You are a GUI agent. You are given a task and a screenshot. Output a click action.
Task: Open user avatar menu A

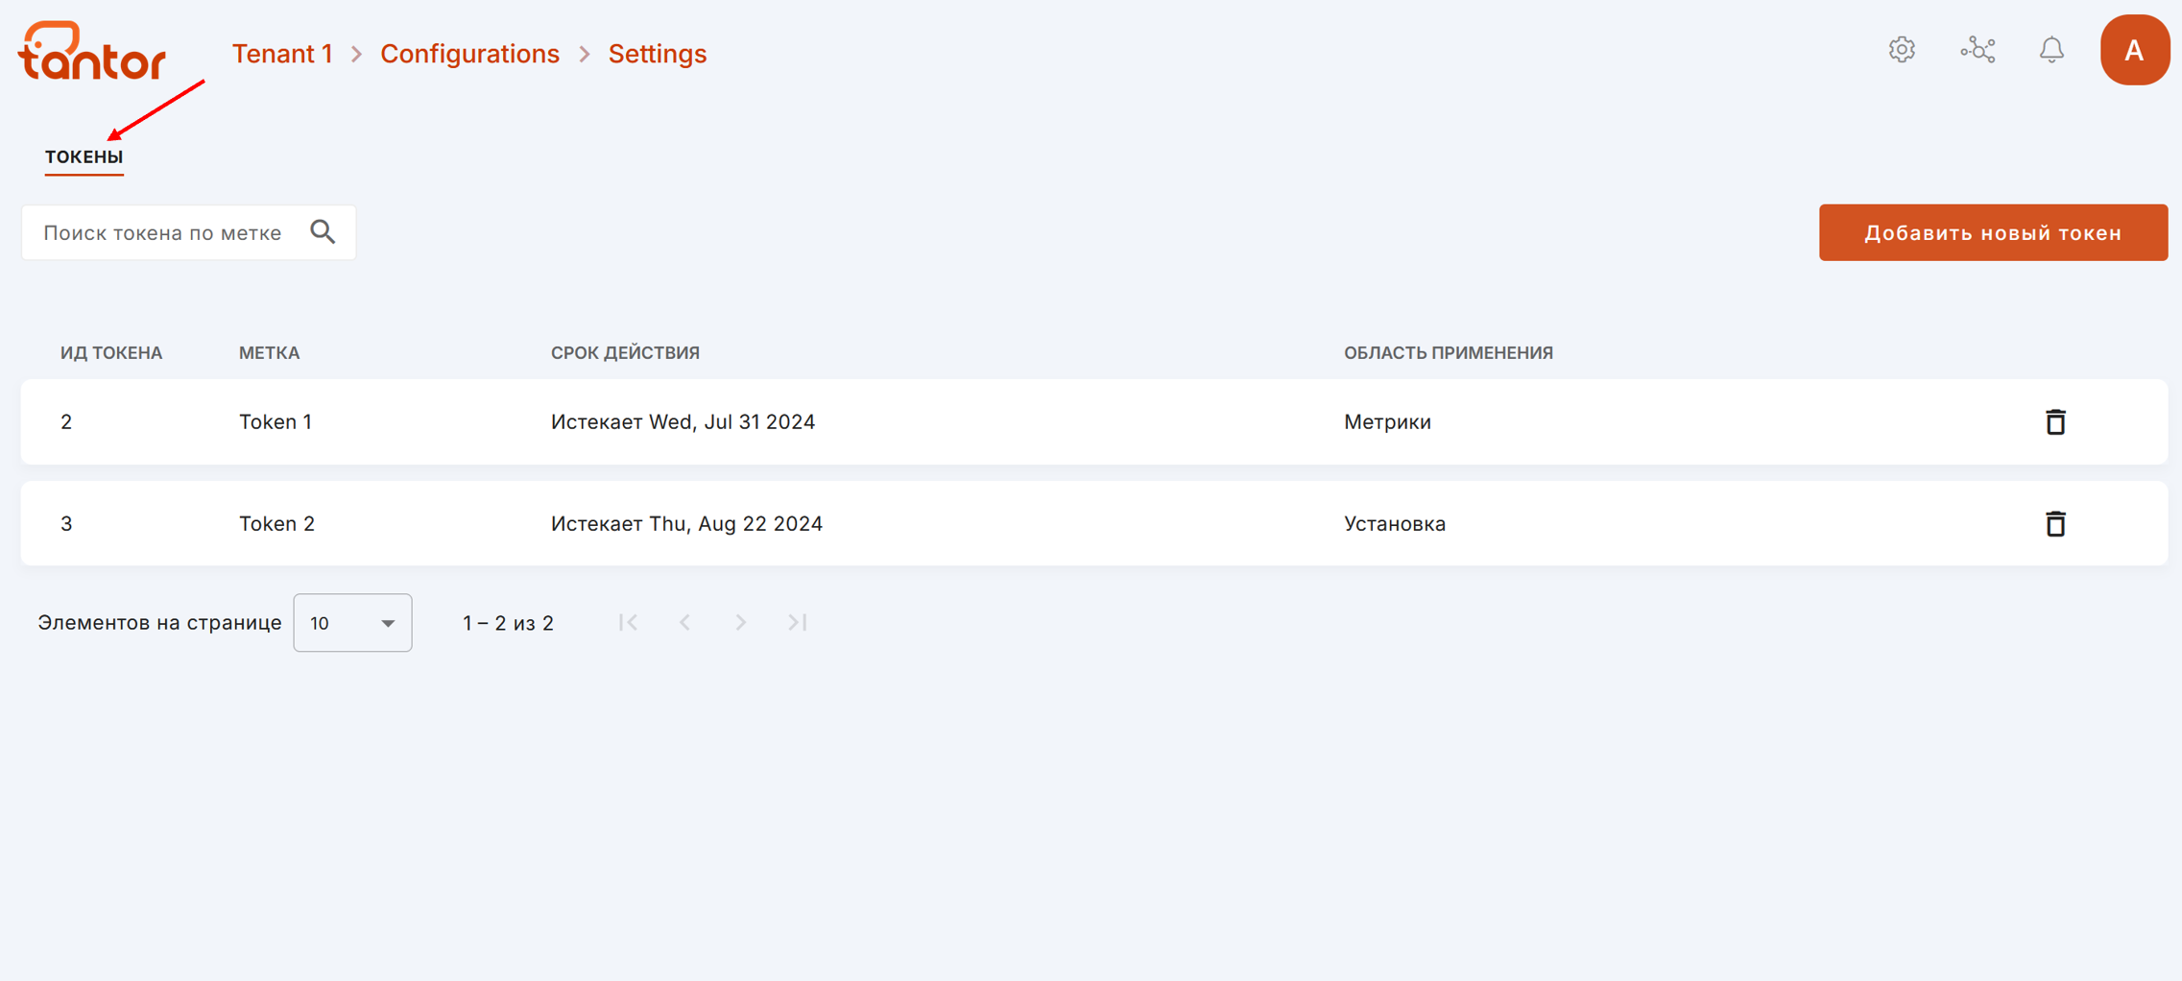(2134, 50)
